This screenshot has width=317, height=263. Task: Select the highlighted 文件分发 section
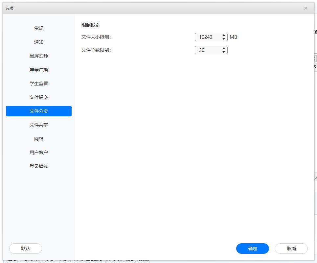pyautogui.click(x=38, y=111)
